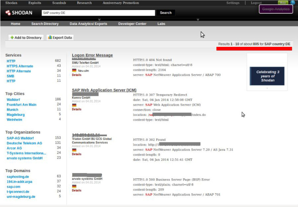Screen dimensions: 298x207
Task: Filter by HTTP service with 11 results
Action: coord(11,81)
